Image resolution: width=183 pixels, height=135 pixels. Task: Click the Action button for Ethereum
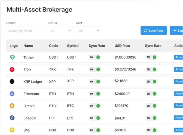click(178, 94)
